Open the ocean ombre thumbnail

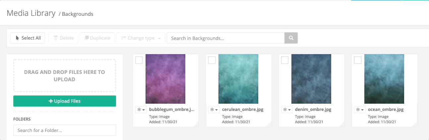(384, 79)
